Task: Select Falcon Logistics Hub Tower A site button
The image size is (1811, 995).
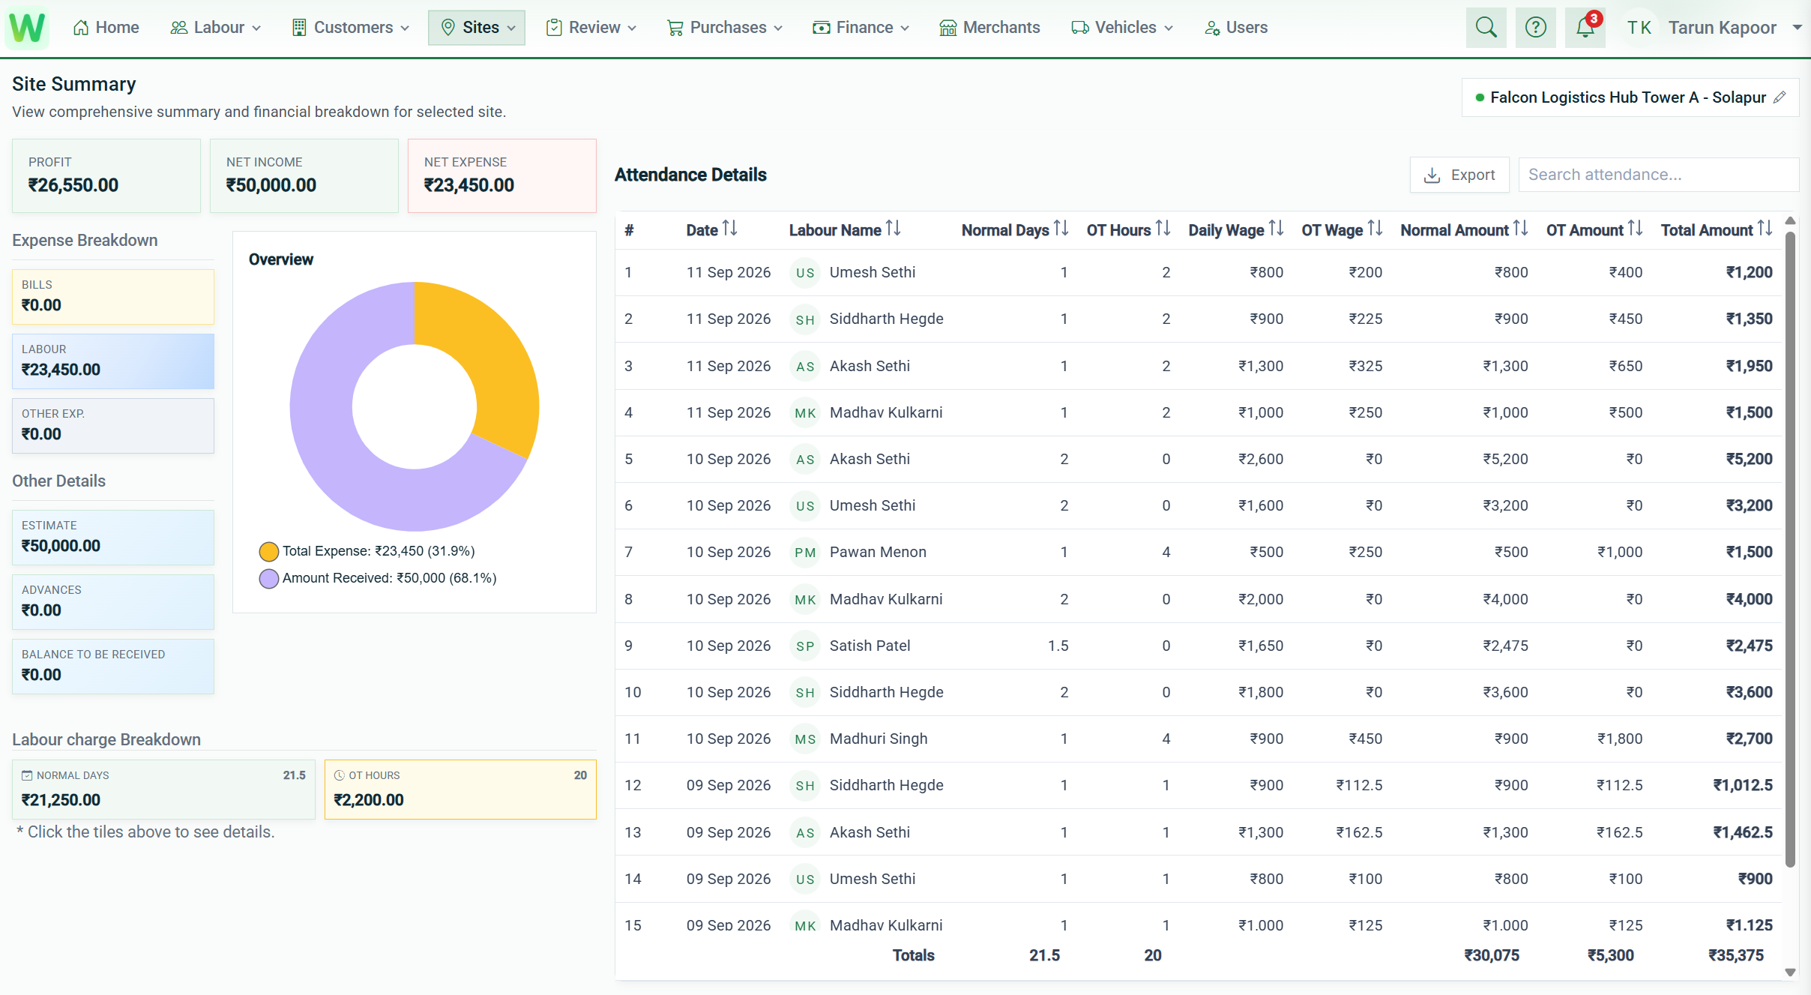Action: point(1630,97)
